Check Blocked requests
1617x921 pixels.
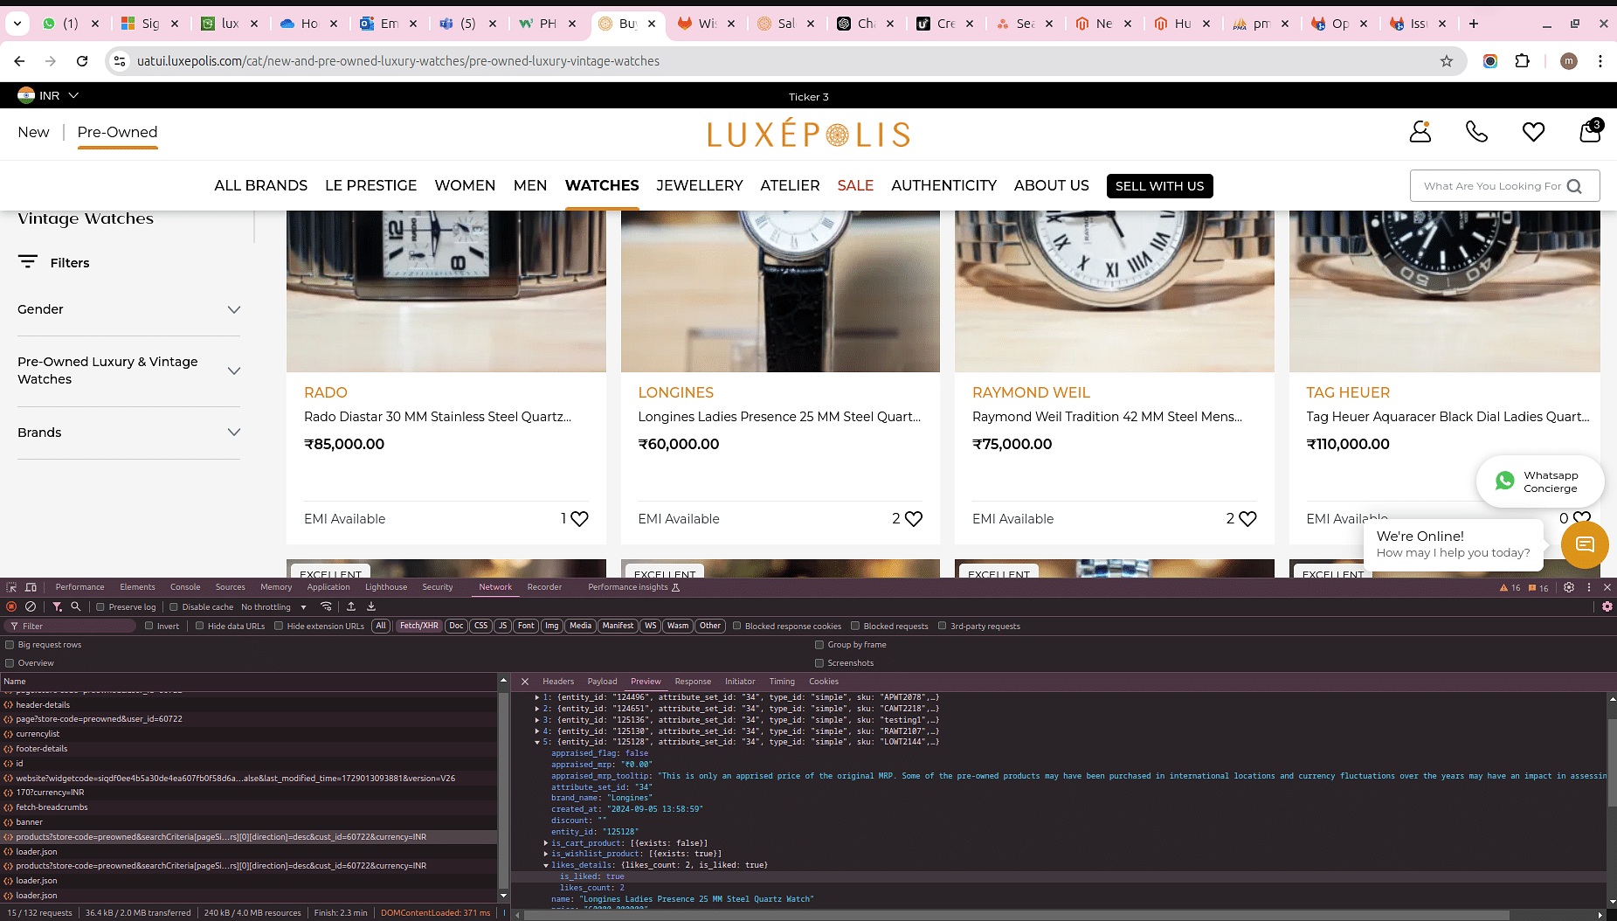pyautogui.click(x=855, y=626)
